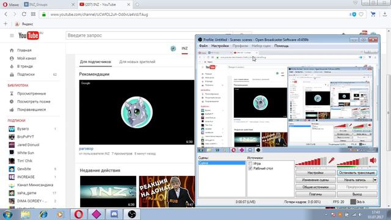Open Qewbite subscription channel

point(24,169)
